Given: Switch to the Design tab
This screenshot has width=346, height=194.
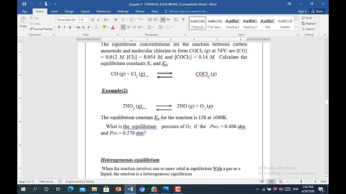Looking at the screenshot, I should pyautogui.click(x=69, y=11).
